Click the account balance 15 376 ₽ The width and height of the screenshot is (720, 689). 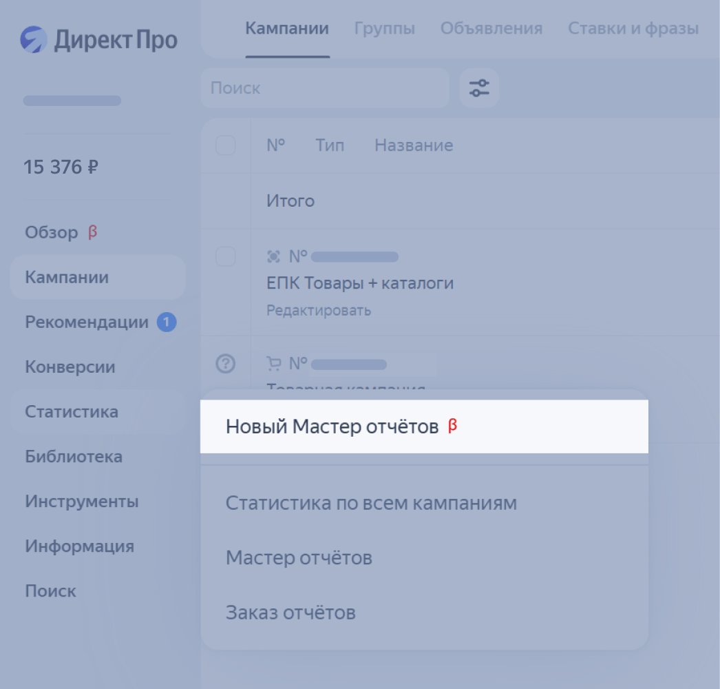(61, 167)
